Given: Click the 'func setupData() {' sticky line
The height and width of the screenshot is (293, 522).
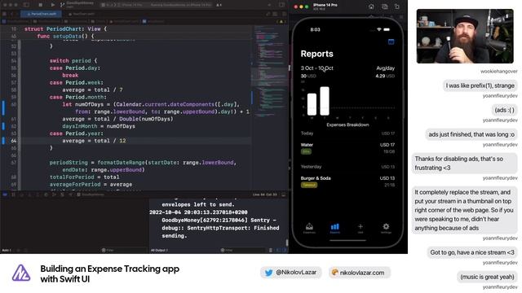Looking at the screenshot, I should tap(65, 36).
